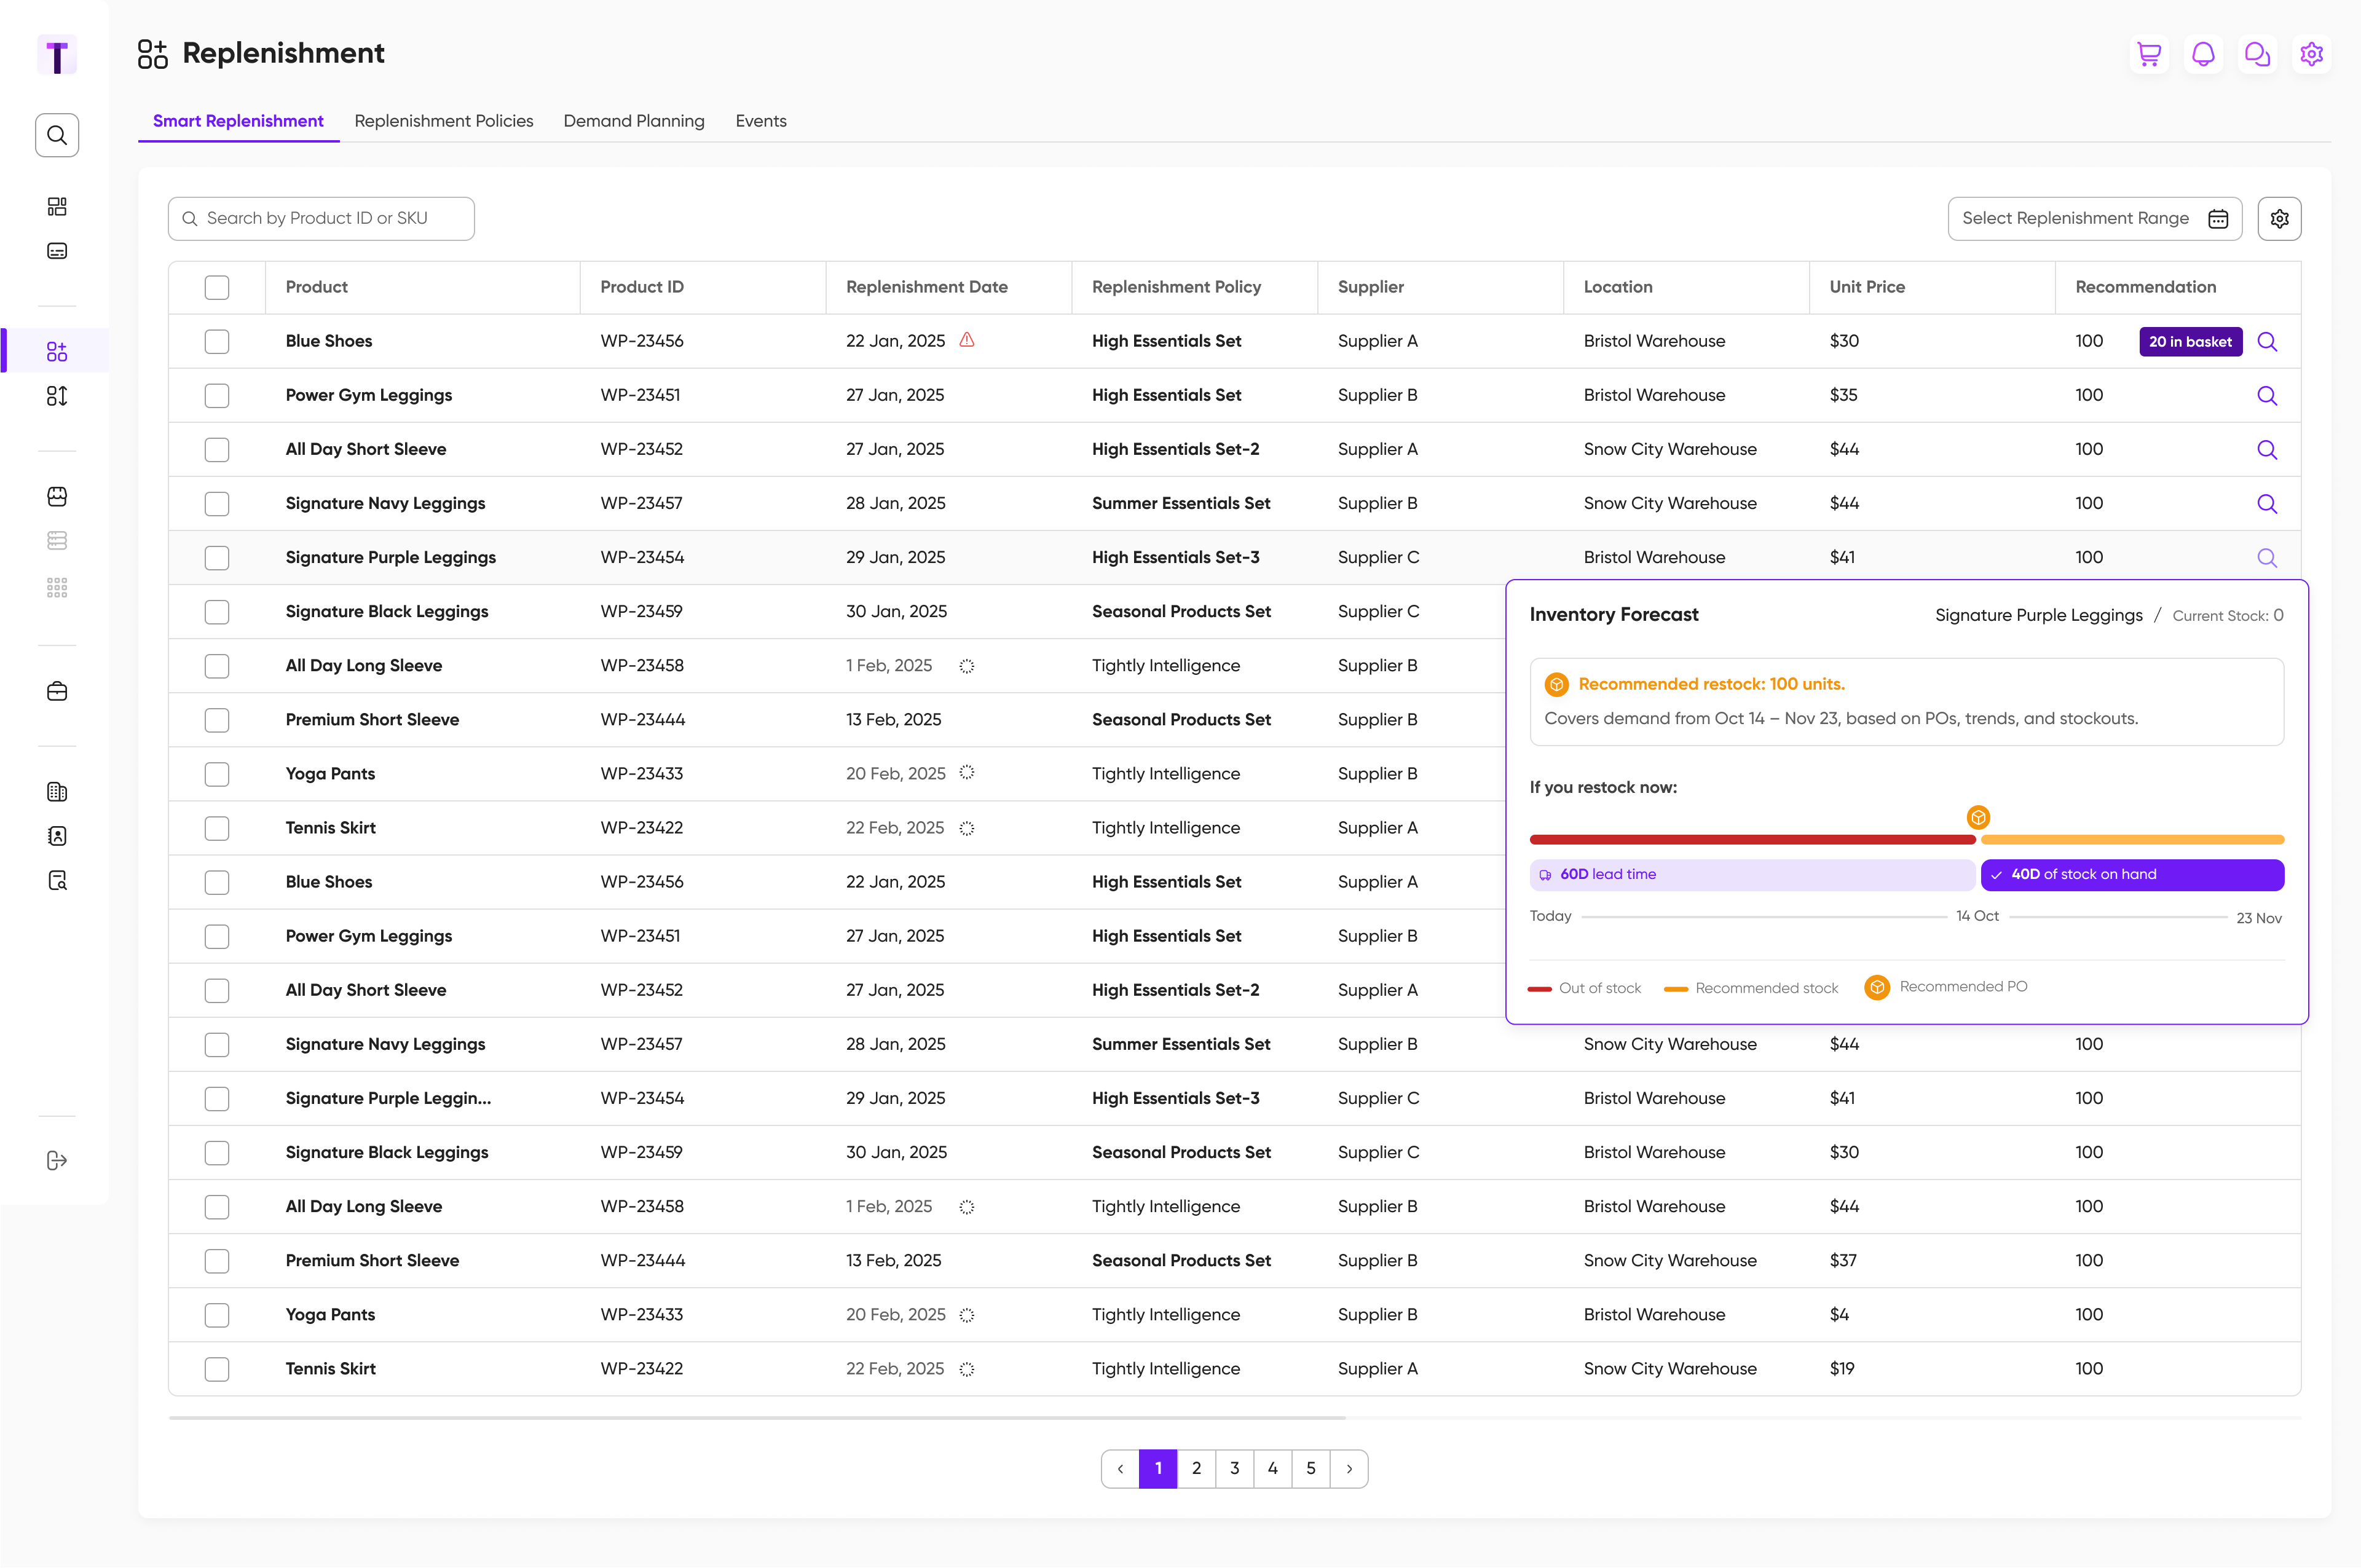Click overdue warning icon beside 22 Jan date
This screenshot has width=2361, height=1568.
point(967,340)
